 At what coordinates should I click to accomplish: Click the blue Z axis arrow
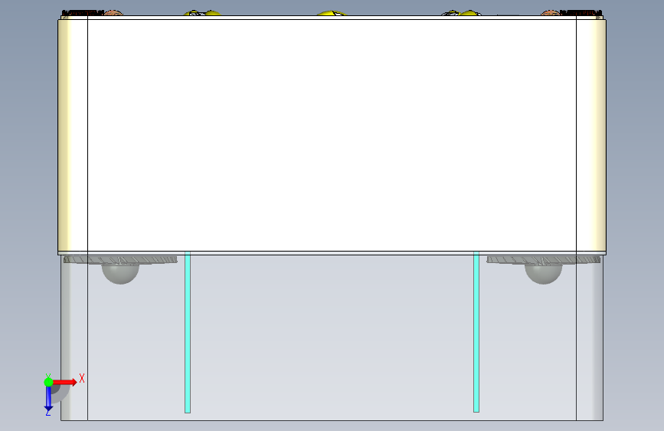(x=48, y=398)
